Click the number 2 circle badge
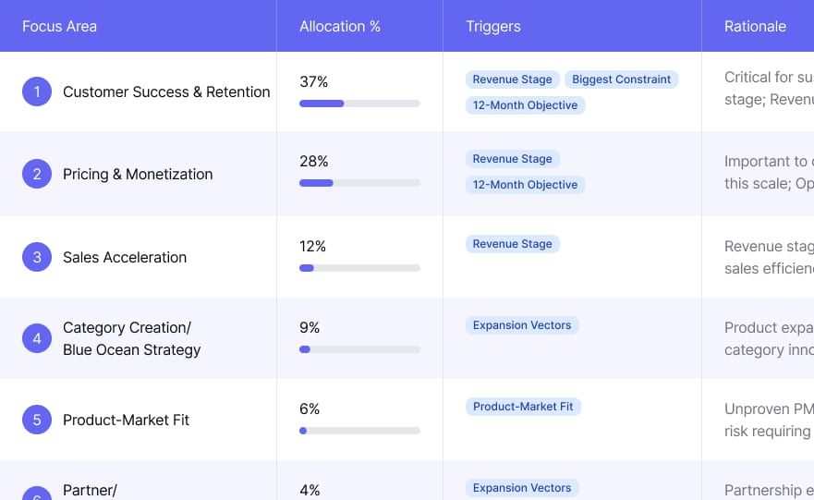 (37, 174)
